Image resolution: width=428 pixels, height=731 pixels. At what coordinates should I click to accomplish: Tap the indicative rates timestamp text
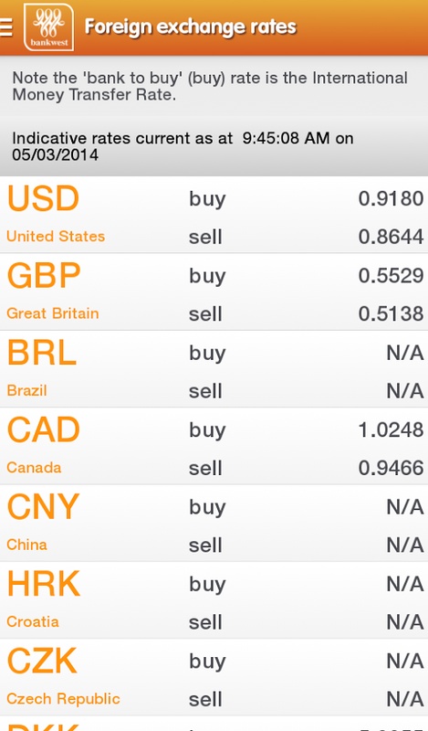[183, 146]
